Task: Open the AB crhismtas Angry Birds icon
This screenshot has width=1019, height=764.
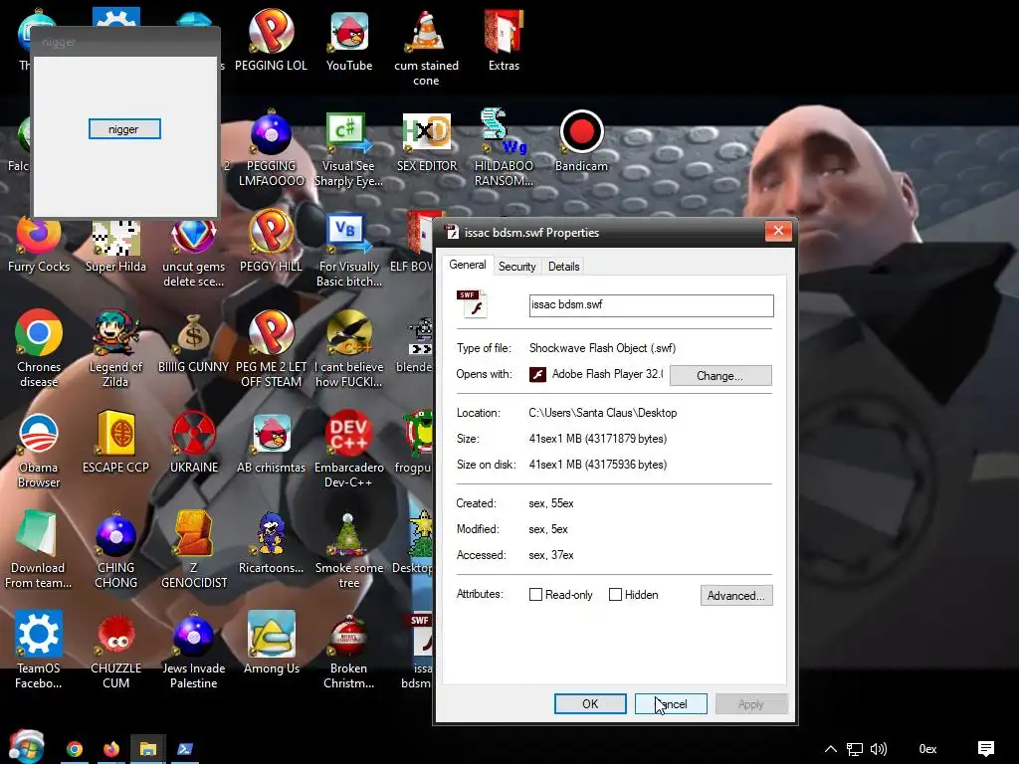Action: [271, 442]
